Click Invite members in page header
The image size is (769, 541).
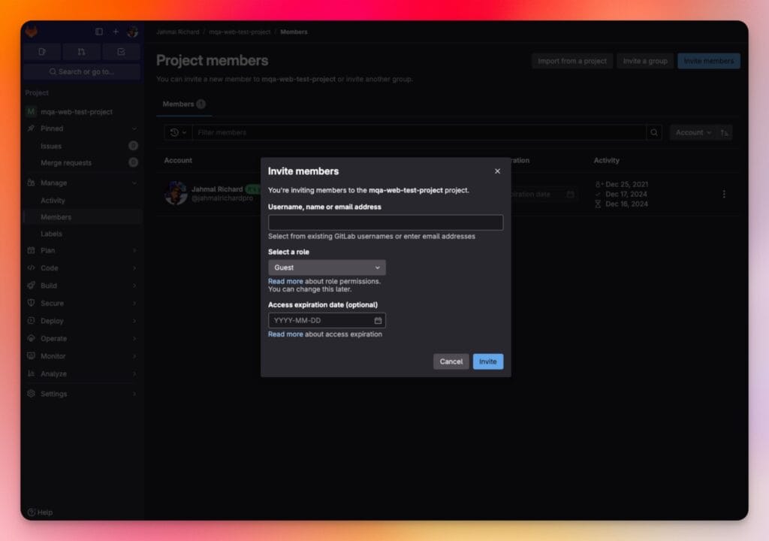pyautogui.click(x=709, y=61)
